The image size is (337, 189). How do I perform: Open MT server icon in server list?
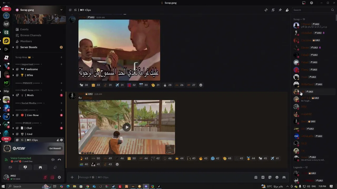(x=6, y=83)
